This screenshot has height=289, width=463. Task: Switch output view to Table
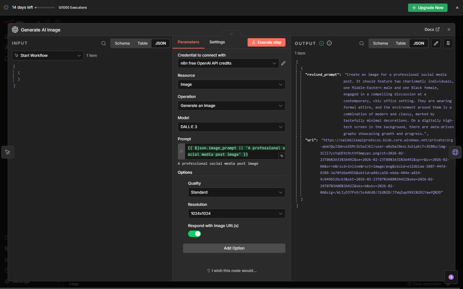[401, 43]
